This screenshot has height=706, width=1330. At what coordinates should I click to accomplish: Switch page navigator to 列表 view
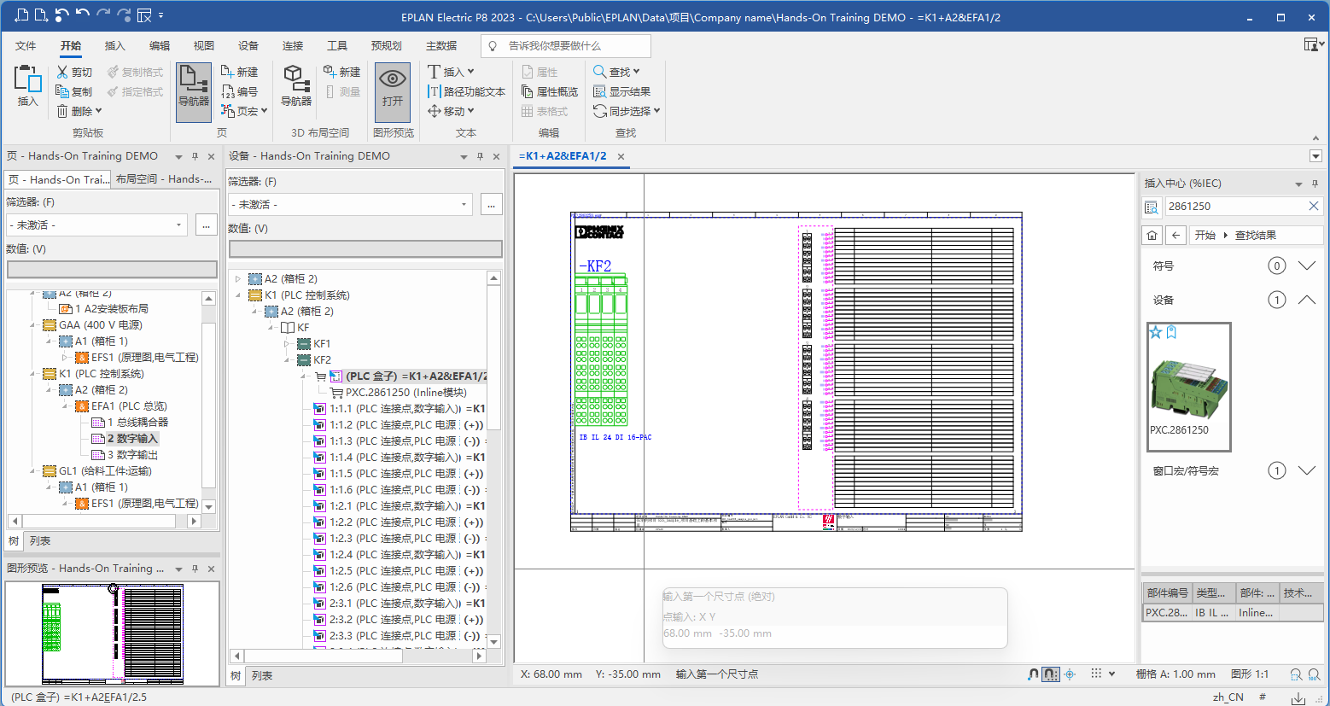coord(39,541)
